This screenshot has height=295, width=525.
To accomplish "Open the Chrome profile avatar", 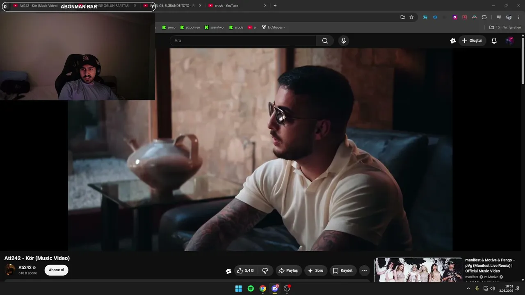I will 509,17.
